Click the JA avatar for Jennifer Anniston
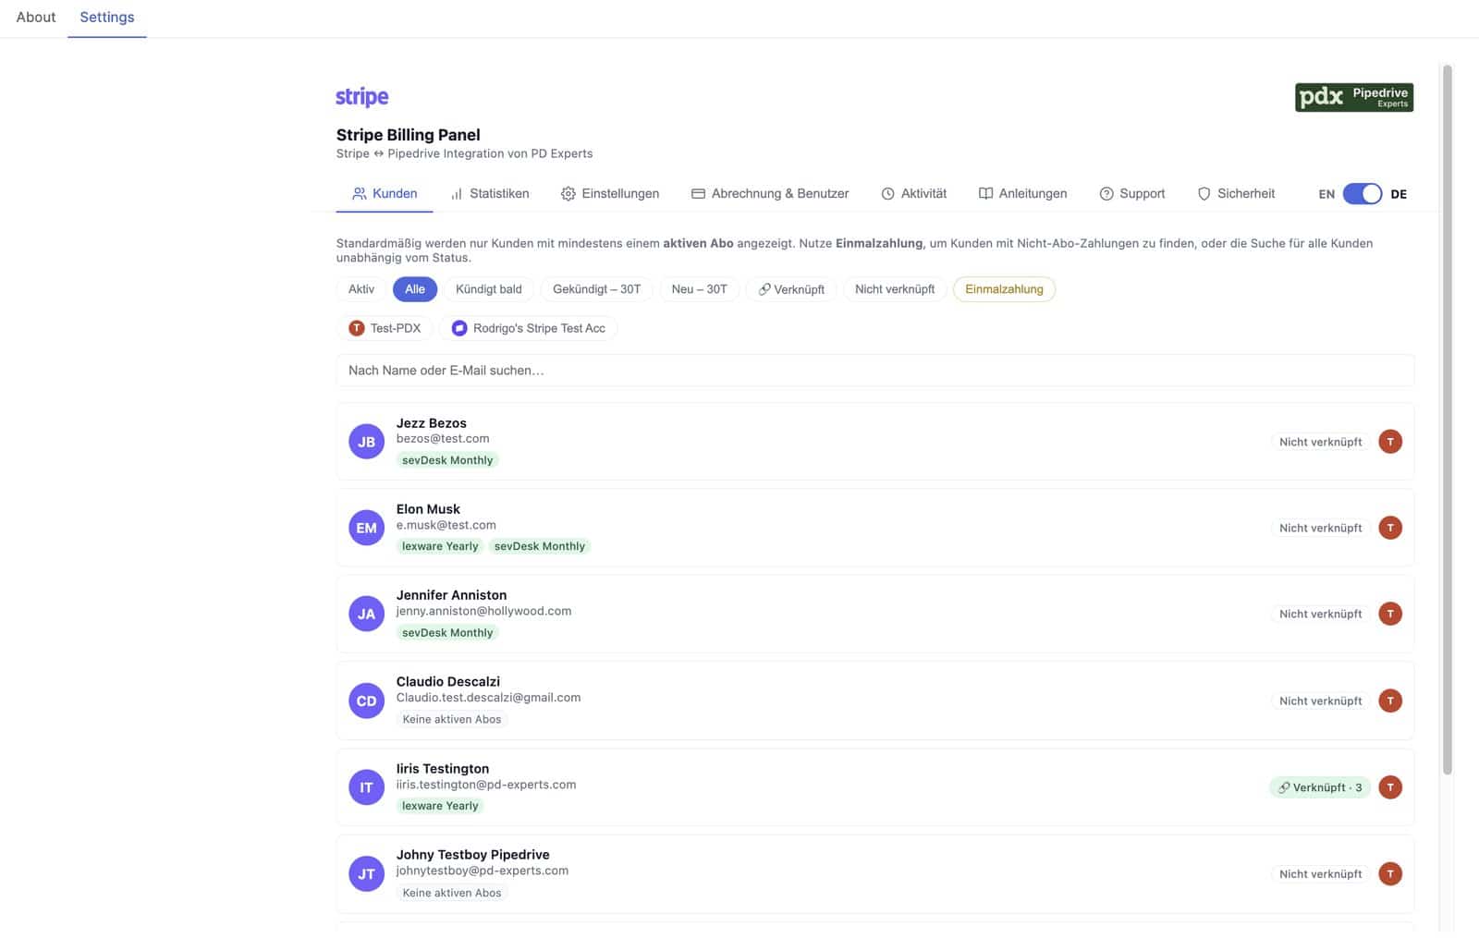This screenshot has width=1479, height=938. click(366, 614)
